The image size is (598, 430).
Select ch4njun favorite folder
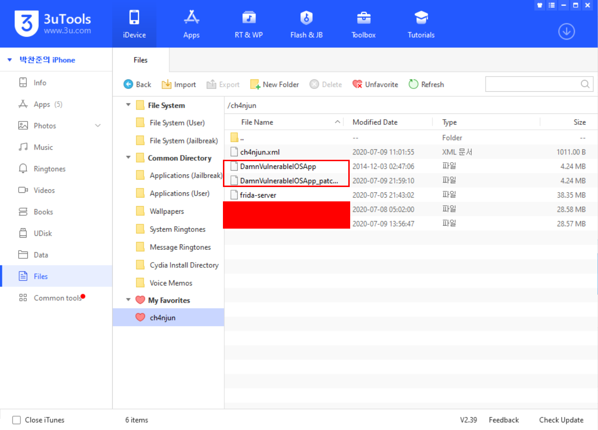point(168,318)
